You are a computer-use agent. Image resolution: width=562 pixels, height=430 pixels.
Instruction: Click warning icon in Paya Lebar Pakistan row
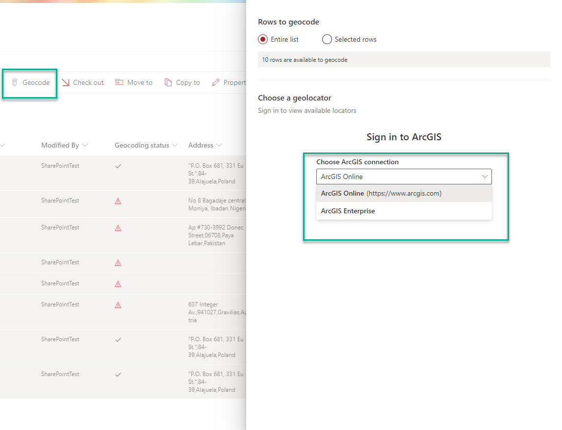pos(118,228)
